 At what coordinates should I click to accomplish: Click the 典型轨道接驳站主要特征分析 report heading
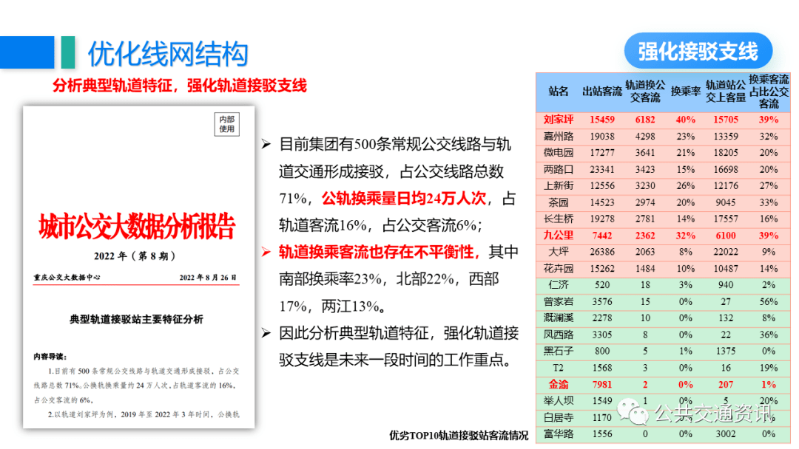point(136,320)
